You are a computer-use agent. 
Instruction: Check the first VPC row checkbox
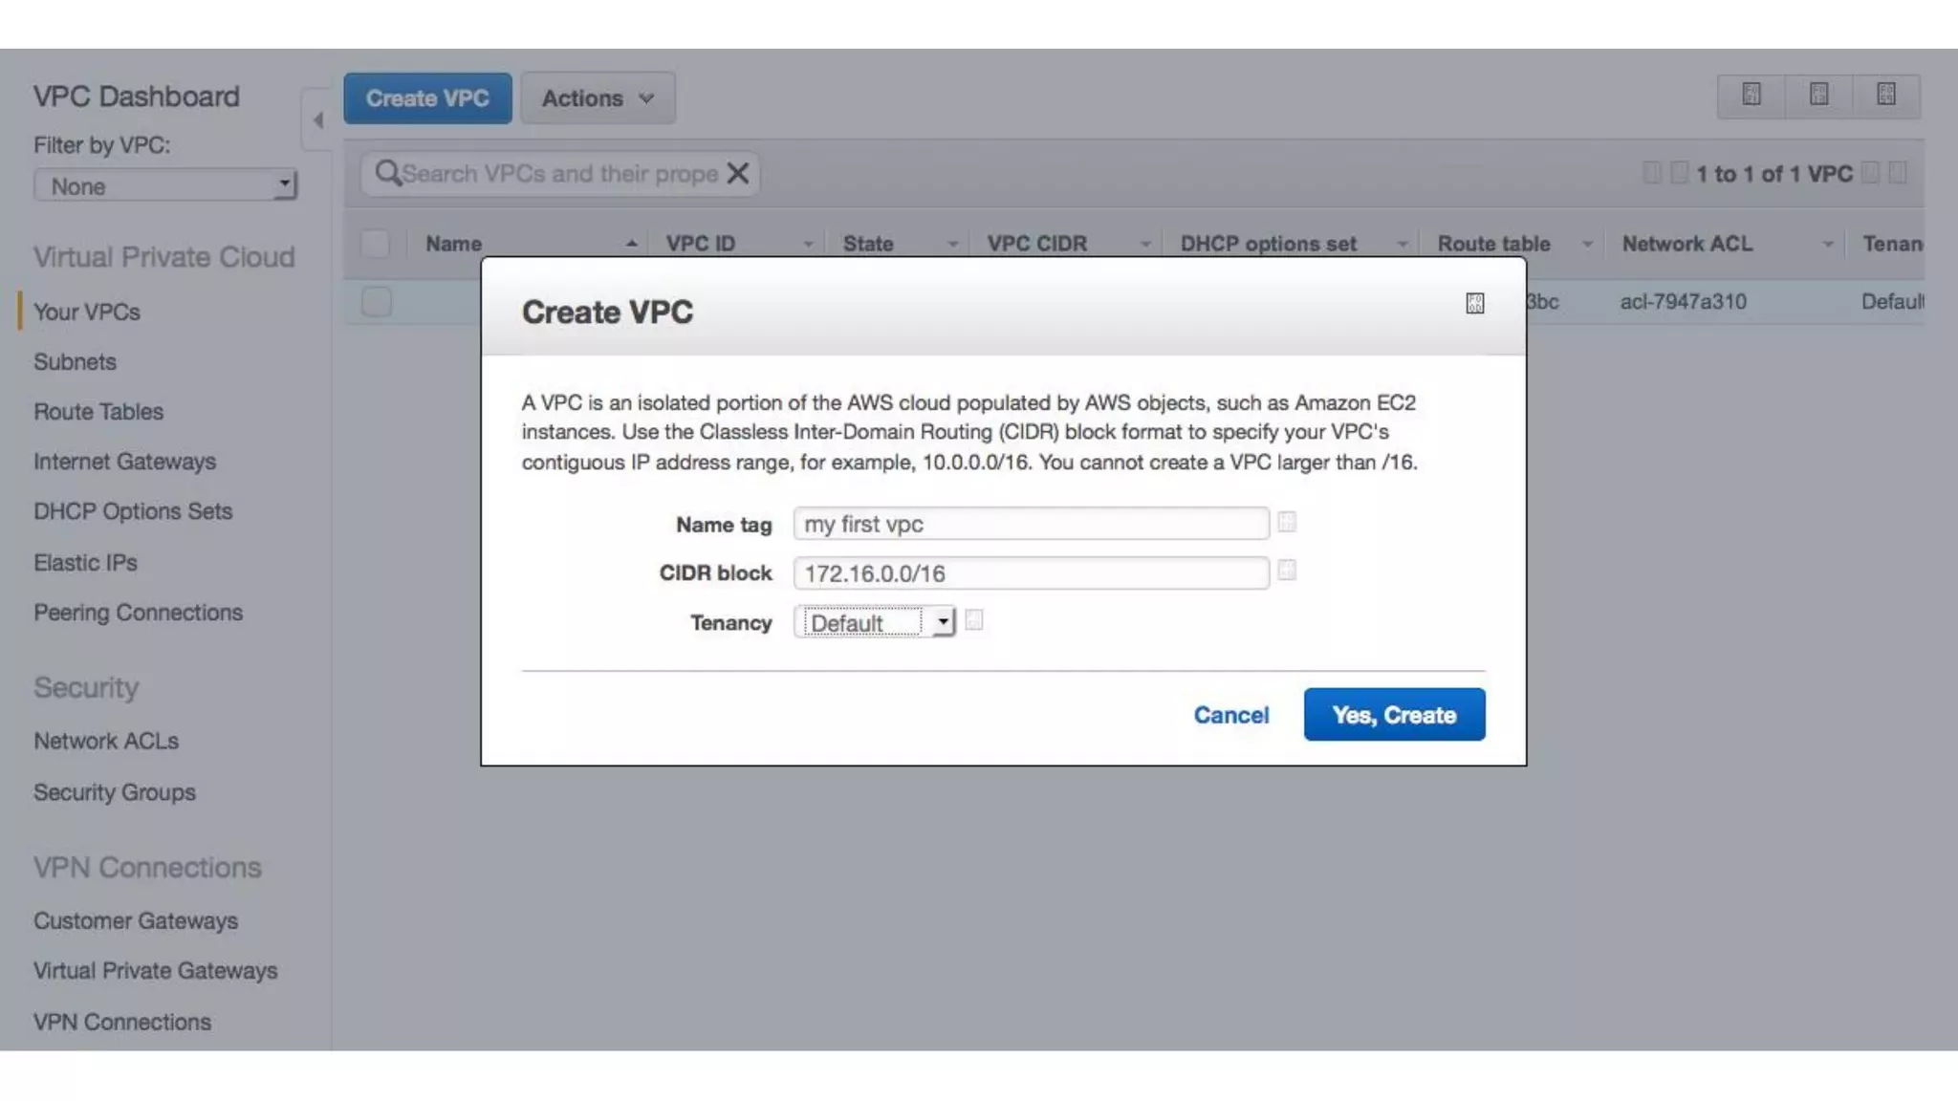376,302
